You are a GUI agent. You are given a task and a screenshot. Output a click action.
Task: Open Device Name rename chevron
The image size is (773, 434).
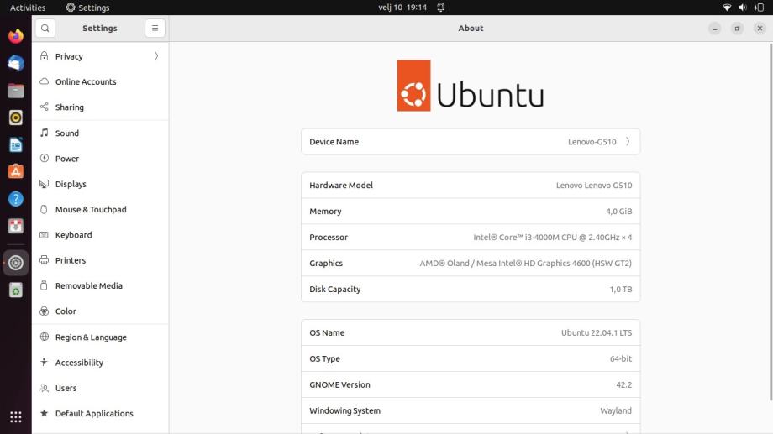pos(628,142)
